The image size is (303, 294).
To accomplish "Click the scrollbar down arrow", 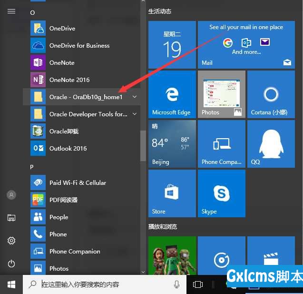I will 143,272.
